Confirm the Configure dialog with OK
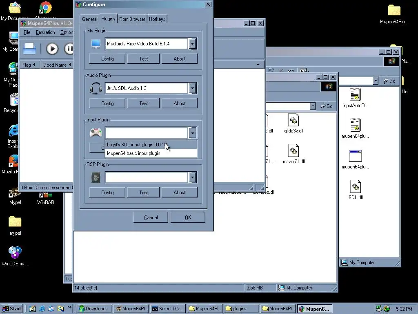Viewport: 418px width, 314px height. point(188,218)
